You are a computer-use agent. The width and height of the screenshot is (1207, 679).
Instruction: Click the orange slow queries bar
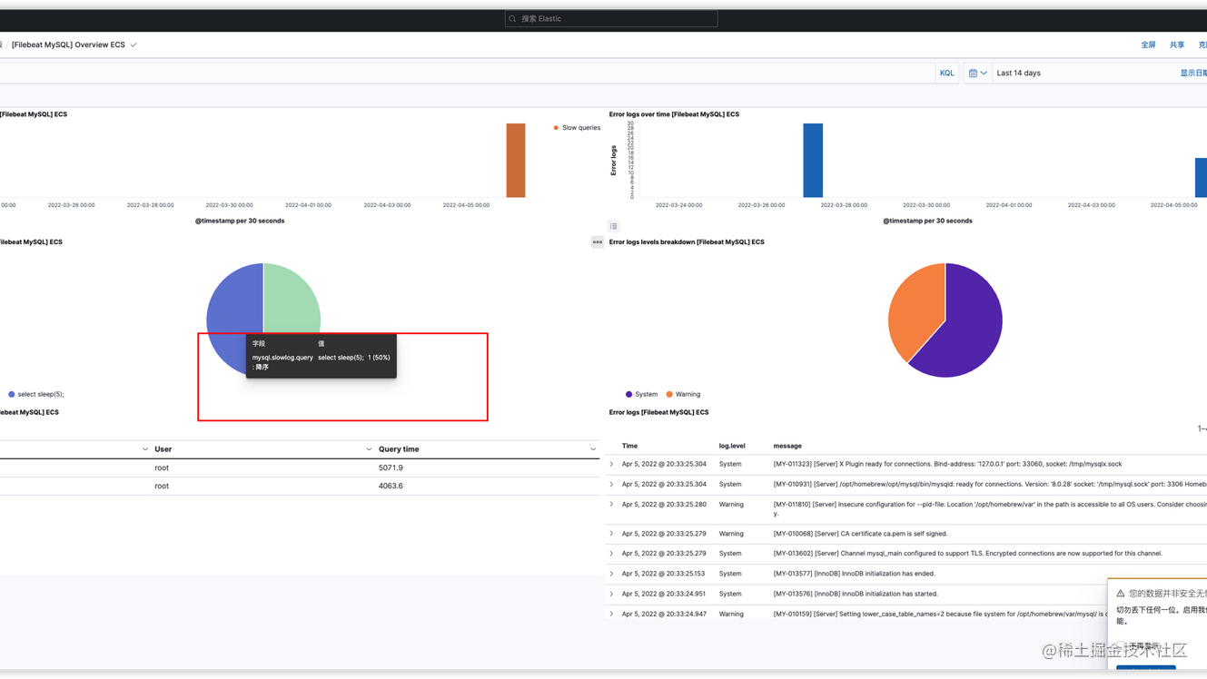(516, 160)
